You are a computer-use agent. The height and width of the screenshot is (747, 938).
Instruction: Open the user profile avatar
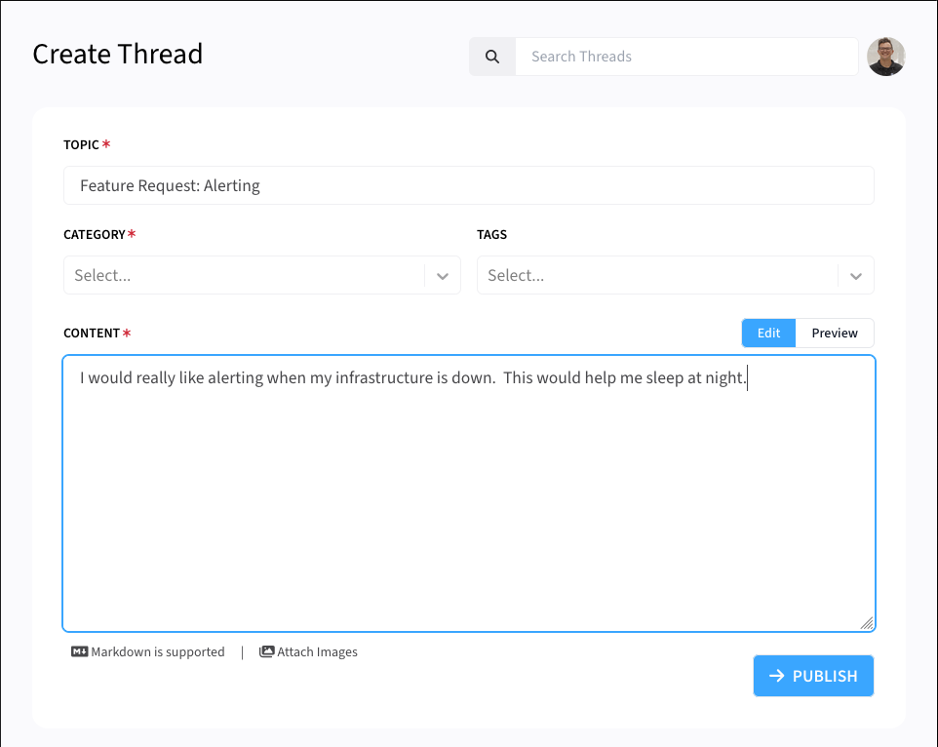[886, 57]
